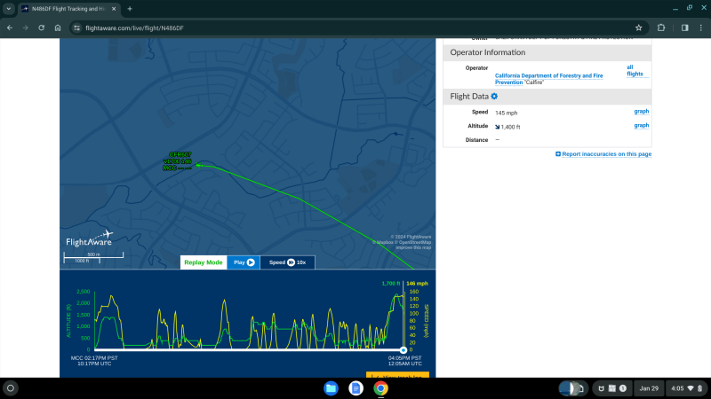Open the Altitude graph link

pos(641,126)
